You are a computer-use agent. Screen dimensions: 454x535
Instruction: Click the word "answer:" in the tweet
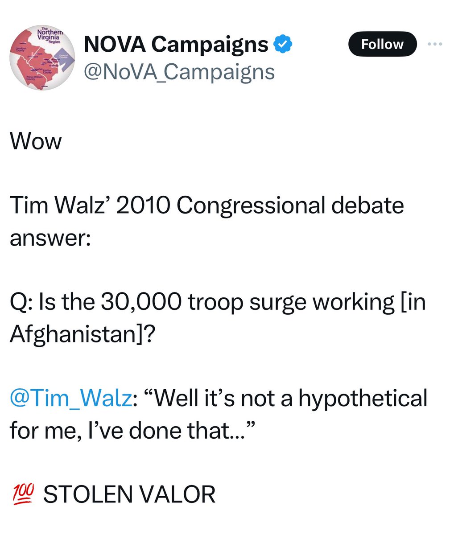tap(50, 238)
